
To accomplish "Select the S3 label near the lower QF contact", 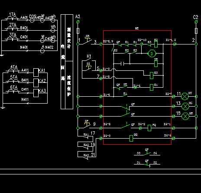I will 139,153.
